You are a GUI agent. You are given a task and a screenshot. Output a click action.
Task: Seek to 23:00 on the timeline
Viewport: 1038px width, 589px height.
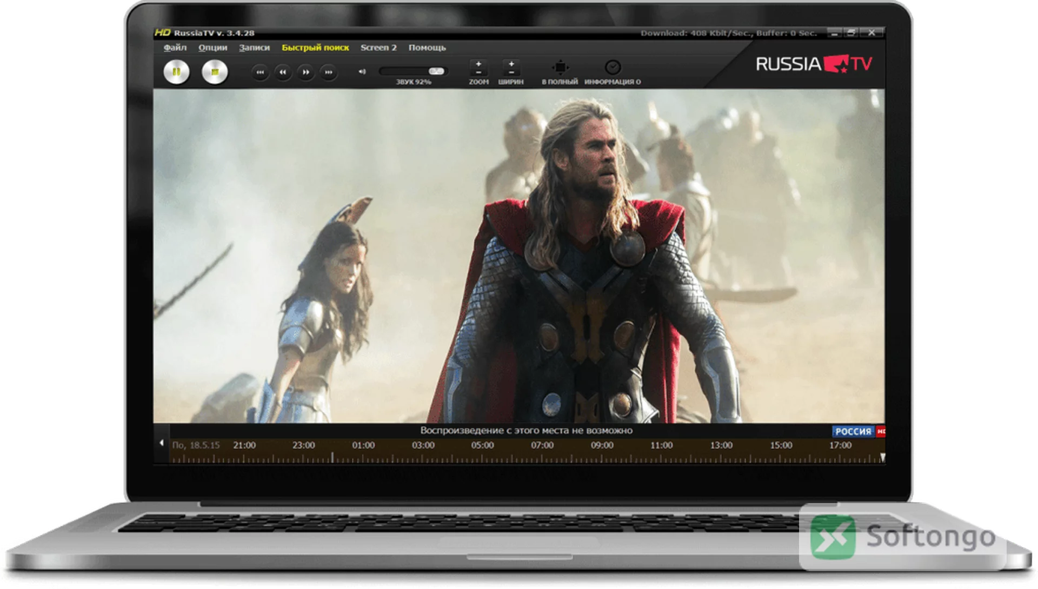click(303, 445)
